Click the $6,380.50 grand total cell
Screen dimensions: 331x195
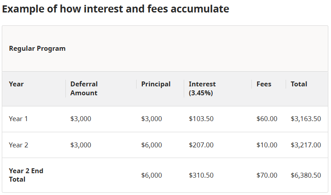point(306,175)
